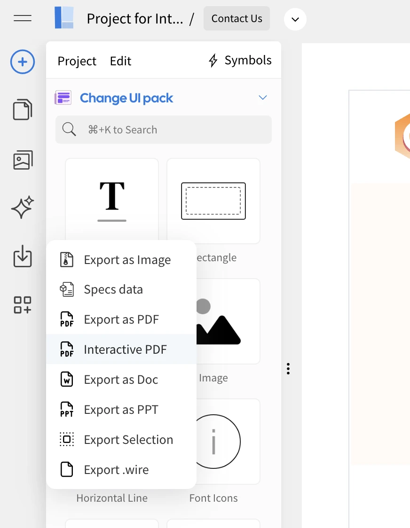410x528 pixels.
Task: Open the pages panel icon
Action: [x=22, y=109]
